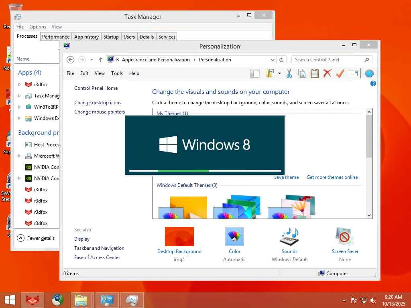This screenshot has height=308, width=411.
Task: Click the Task Manager taskbar icon
Action: coord(132,300)
